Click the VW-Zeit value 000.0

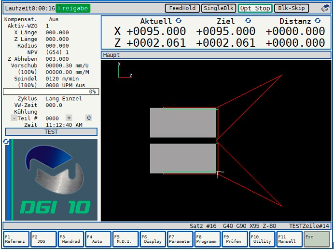pos(54,105)
